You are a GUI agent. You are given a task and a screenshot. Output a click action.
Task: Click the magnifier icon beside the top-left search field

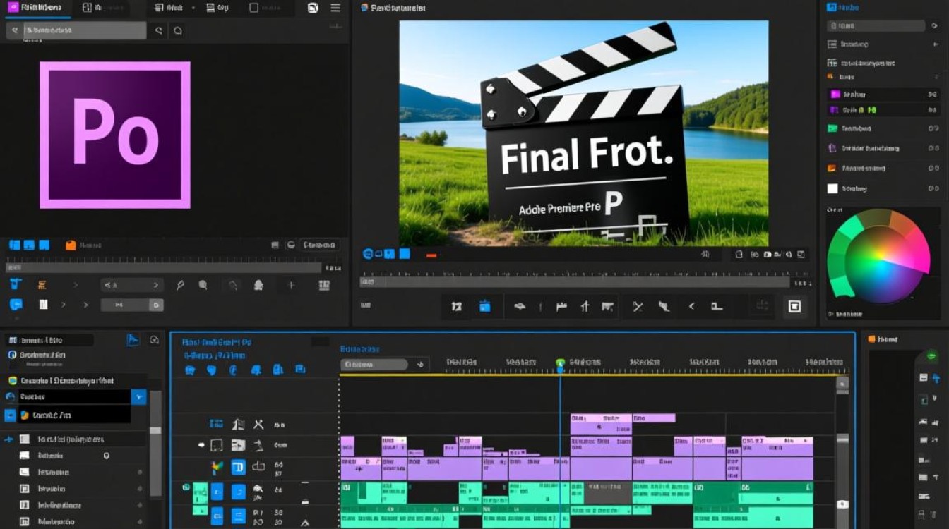pyautogui.click(x=177, y=30)
